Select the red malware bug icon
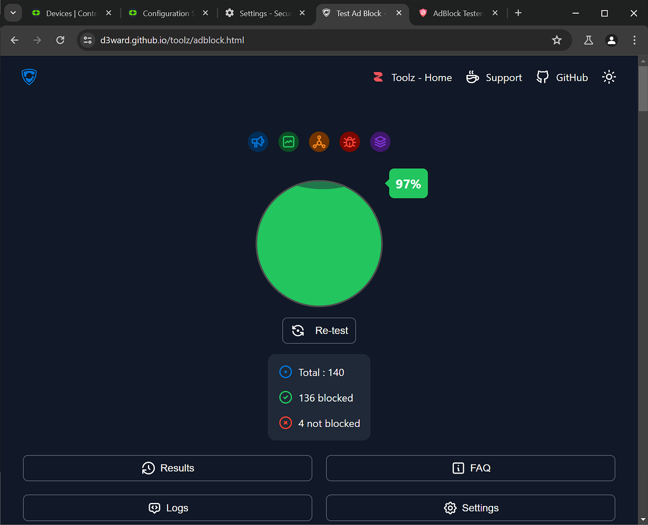The image size is (648, 525). [x=350, y=142]
